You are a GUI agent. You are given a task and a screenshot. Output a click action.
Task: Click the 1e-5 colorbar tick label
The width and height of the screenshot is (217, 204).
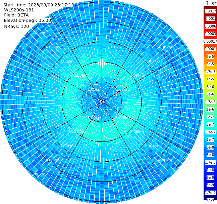tap(210, 79)
